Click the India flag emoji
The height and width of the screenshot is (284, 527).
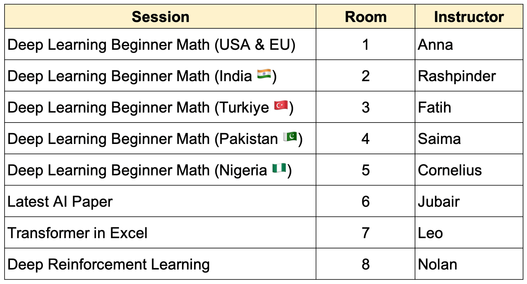pyautogui.click(x=264, y=74)
